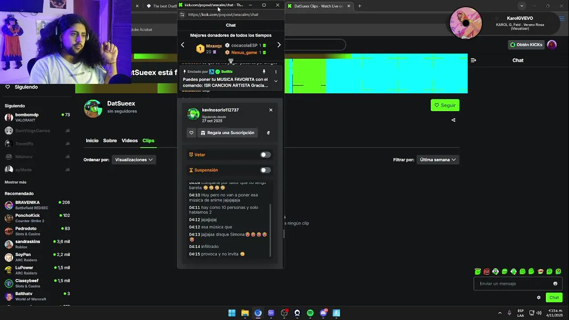The image size is (569, 320).
Task: Collapse the top donors panel handle
Action: 231,61
